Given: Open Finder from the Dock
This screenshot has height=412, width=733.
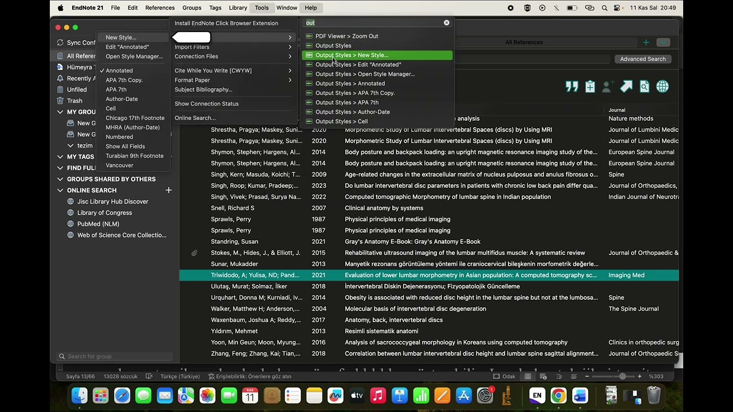Looking at the screenshot, I should click(x=80, y=395).
